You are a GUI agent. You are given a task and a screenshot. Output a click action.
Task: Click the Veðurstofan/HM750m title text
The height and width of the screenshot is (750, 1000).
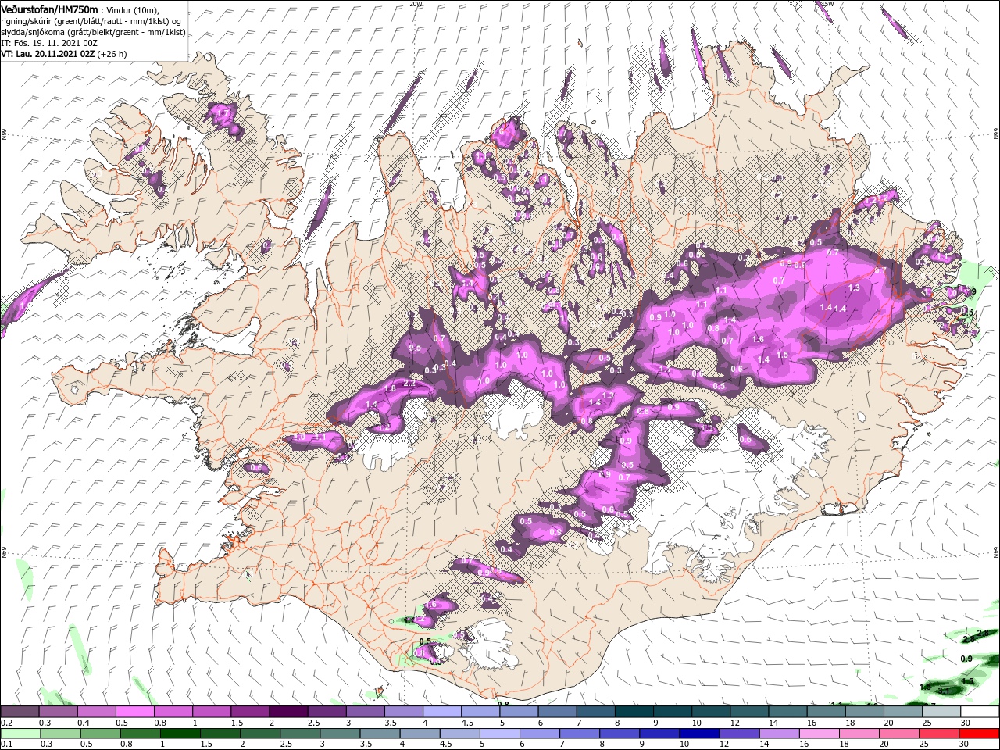pos(50,9)
